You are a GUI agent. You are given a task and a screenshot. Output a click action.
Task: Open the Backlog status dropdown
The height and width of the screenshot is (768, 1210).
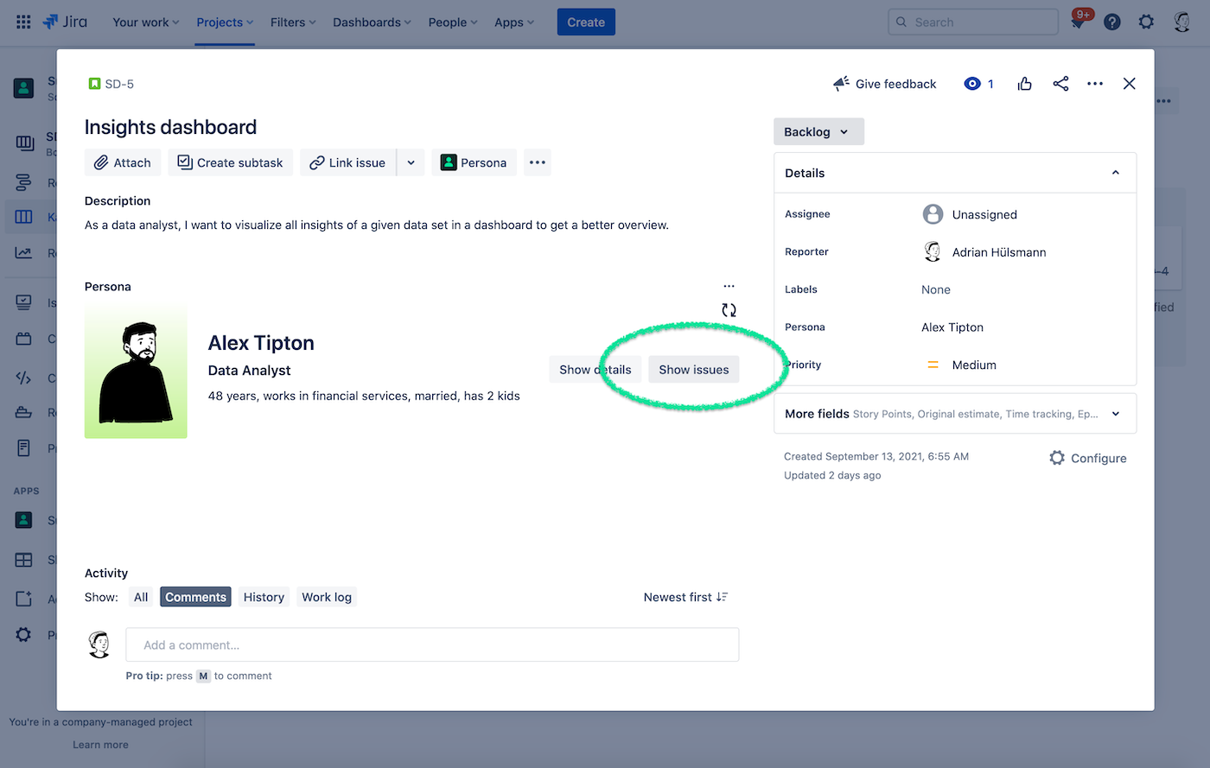coord(818,131)
